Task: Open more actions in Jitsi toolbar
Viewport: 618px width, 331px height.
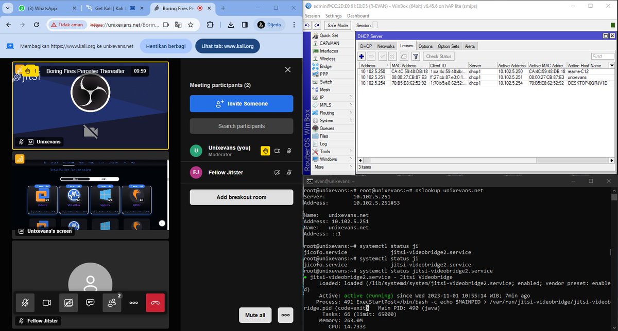Action: (x=133, y=303)
